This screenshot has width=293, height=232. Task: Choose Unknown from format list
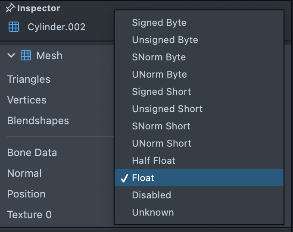pos(153,212)
